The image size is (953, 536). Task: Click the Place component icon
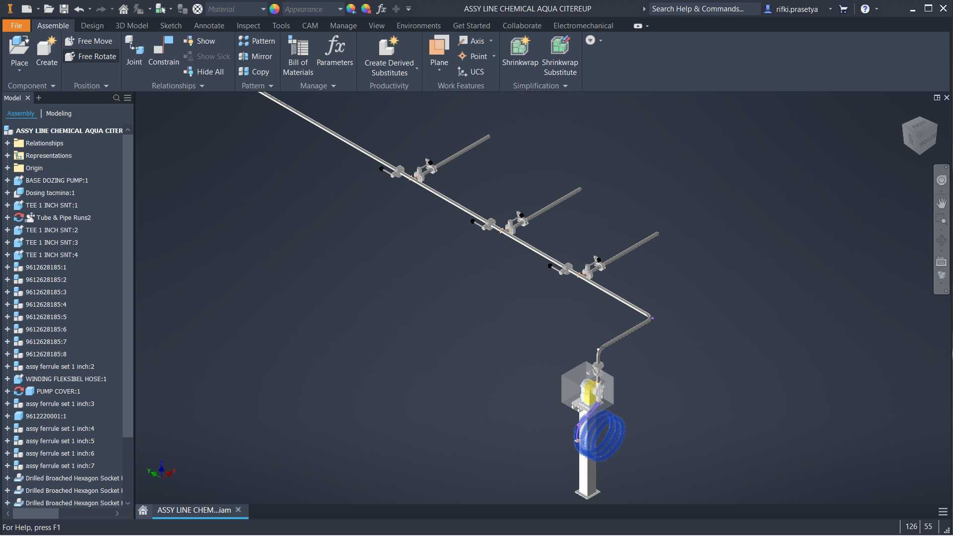point(19,47)
